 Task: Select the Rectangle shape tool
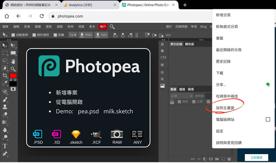13,53
